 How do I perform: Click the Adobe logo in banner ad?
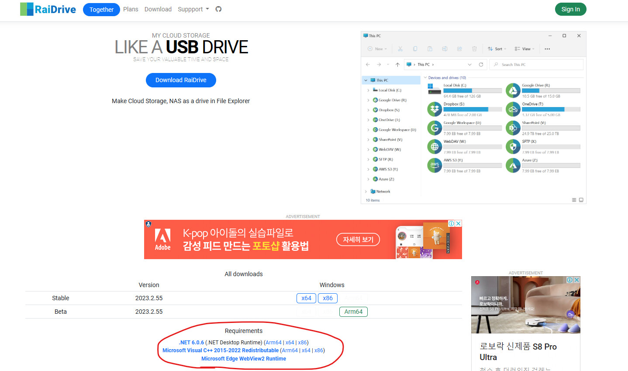[162, 239]
